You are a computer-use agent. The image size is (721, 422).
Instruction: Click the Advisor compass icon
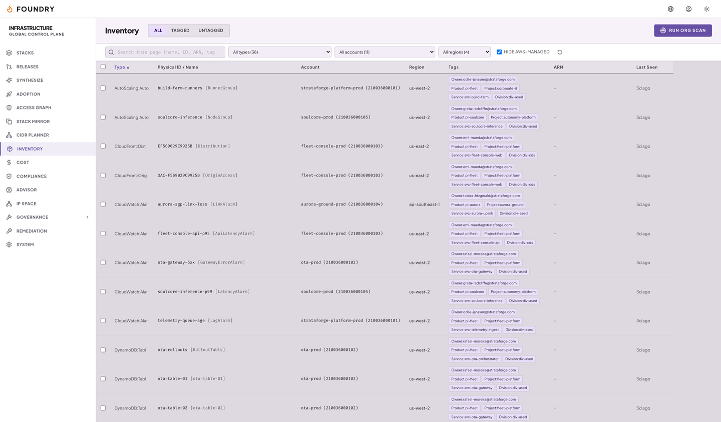click(9, 190)
